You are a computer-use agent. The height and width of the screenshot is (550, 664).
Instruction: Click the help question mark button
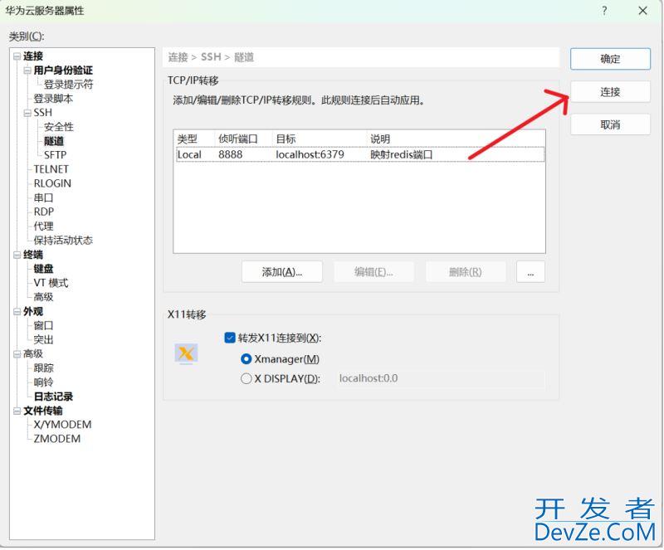click(604, 11)
